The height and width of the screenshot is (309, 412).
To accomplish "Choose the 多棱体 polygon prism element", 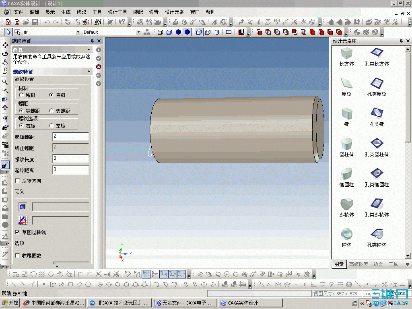I will (x=346, y=208).
